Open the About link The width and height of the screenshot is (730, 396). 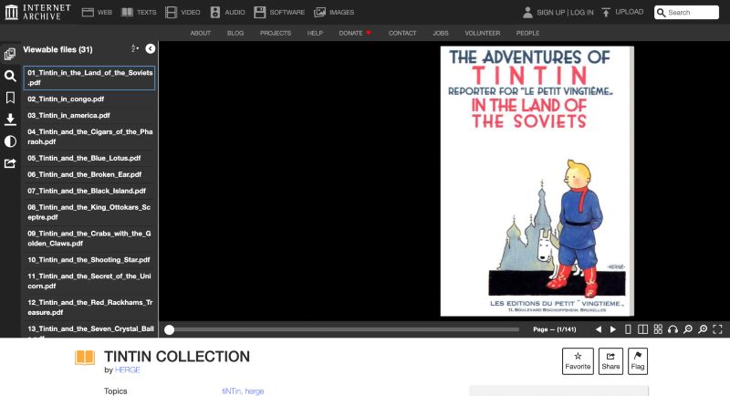pos(200,33)
